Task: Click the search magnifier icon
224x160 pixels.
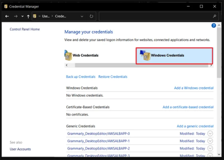Action: pos(214,16)
